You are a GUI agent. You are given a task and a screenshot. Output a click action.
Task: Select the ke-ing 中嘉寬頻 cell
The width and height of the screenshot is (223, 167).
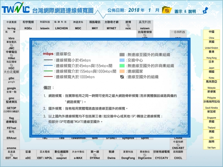coord(11,25)
